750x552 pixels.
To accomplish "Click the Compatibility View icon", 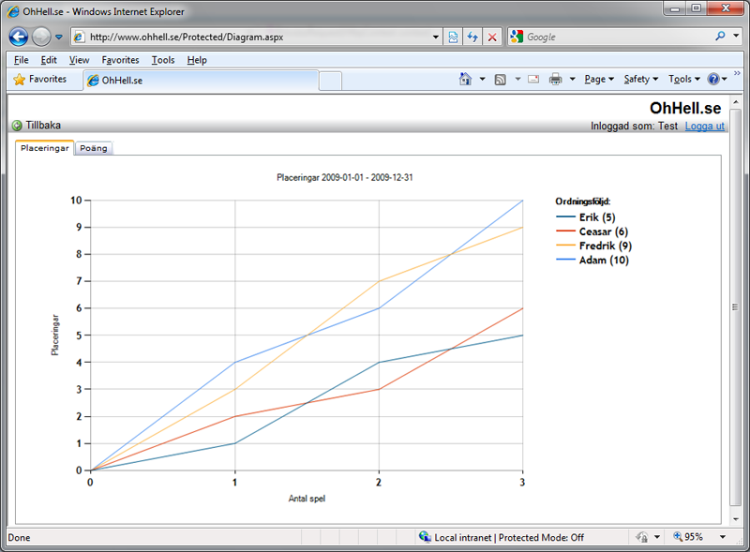I will point(454,37).
